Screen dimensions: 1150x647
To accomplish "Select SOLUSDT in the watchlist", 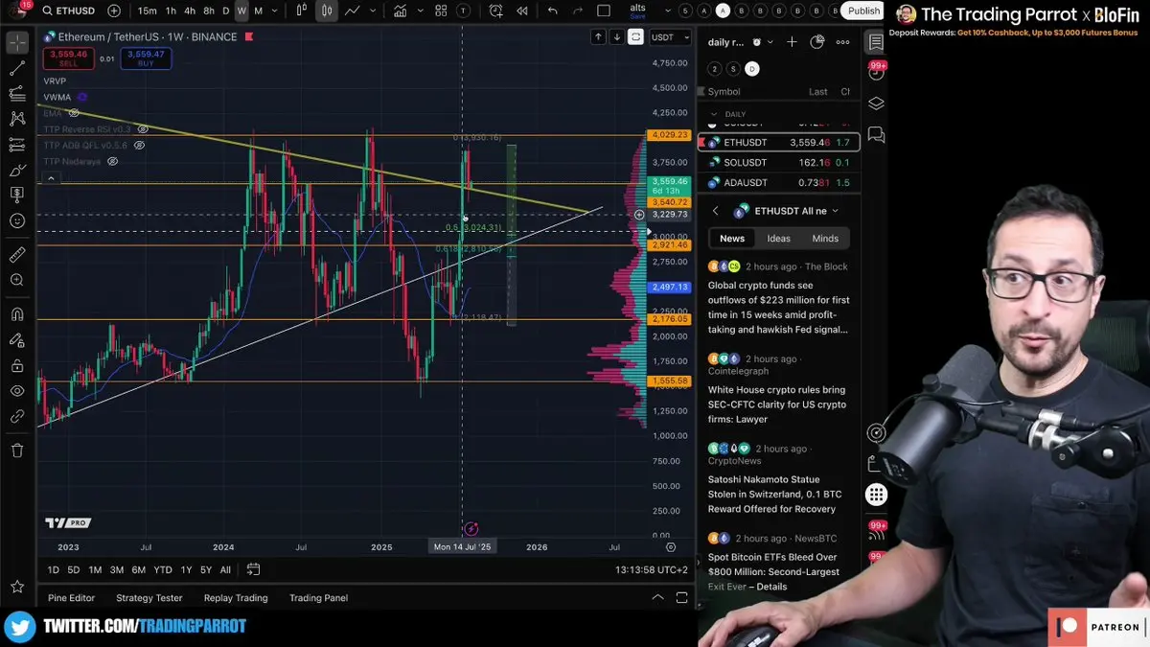I will click(778, 163).
